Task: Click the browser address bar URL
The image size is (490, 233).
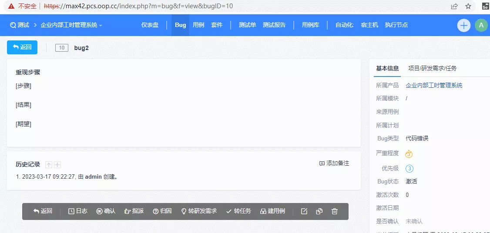Action: [x=138, y=6]
